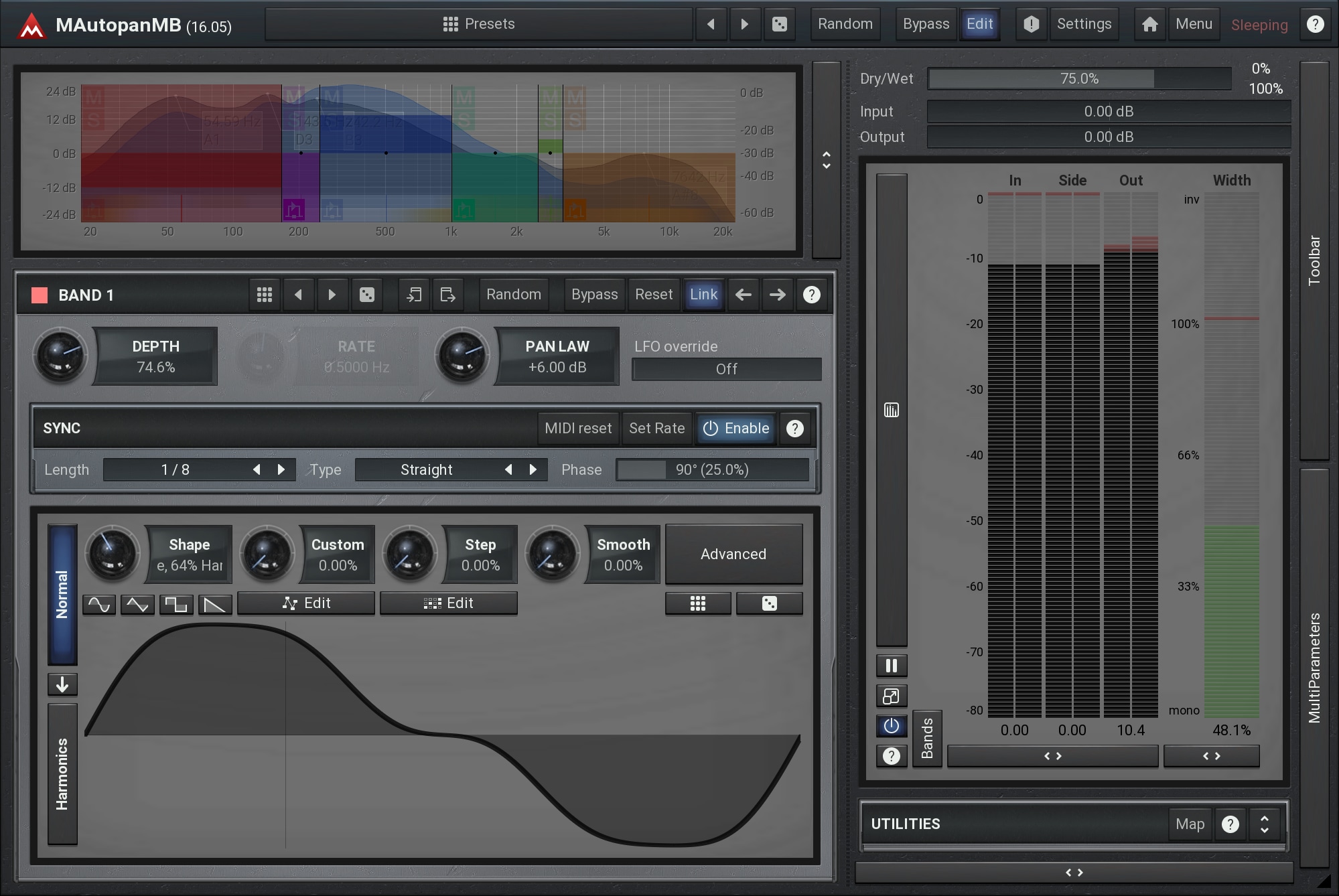The image size is (1339, 896).
Task: Select square wave shape icon
Action: [x=176, y=605]
